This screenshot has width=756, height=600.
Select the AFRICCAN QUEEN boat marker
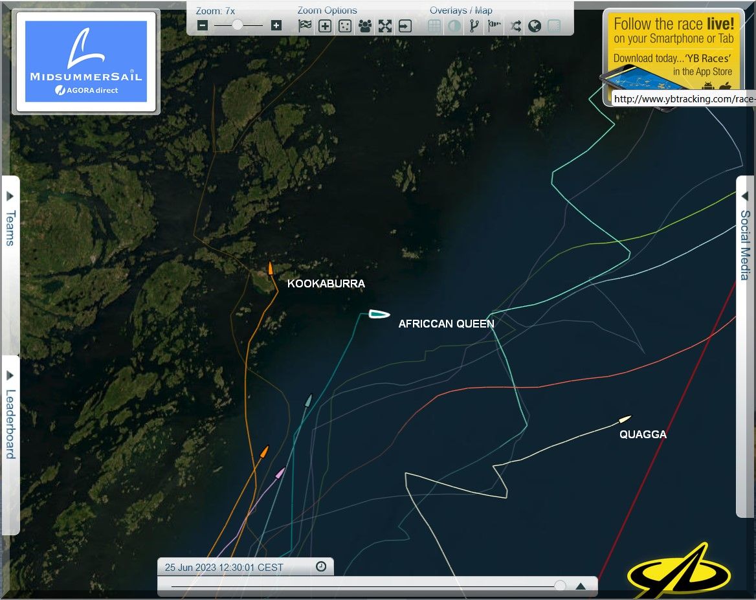[x=379, y=315]
